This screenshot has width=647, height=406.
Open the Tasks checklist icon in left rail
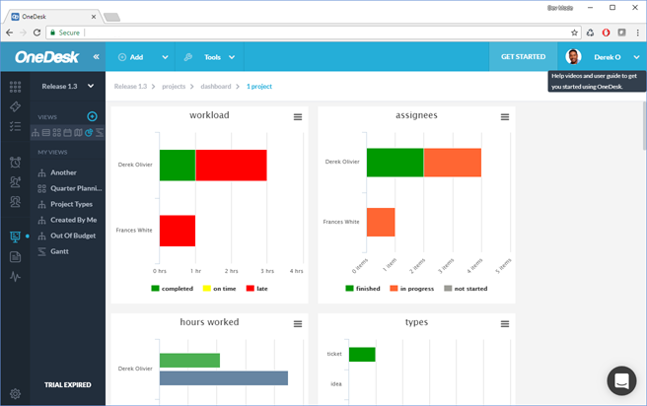(15, 126)
